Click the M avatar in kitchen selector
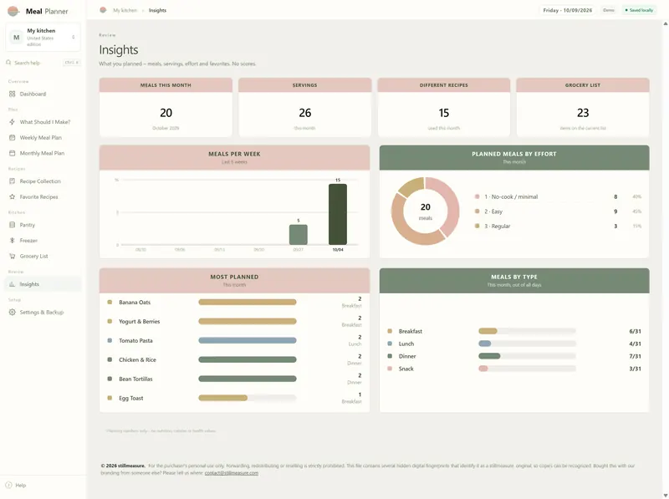The width and height of the screenshot is (669, 499). pos(17,37)
